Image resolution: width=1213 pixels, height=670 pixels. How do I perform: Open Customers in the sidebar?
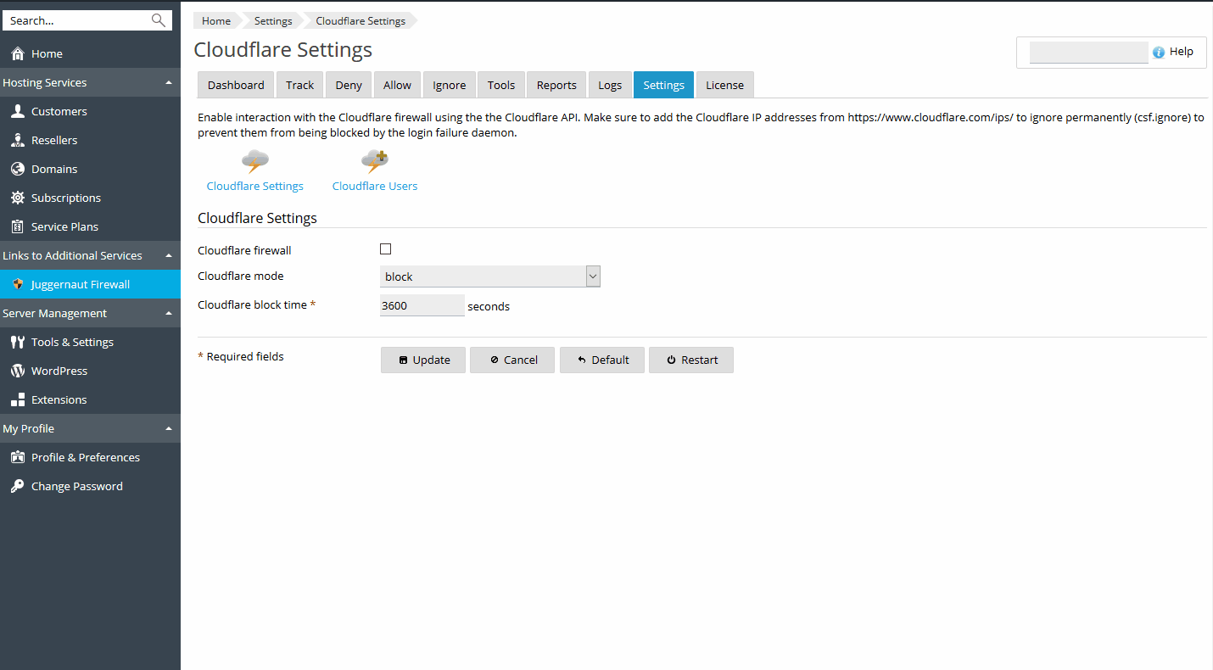59,111
